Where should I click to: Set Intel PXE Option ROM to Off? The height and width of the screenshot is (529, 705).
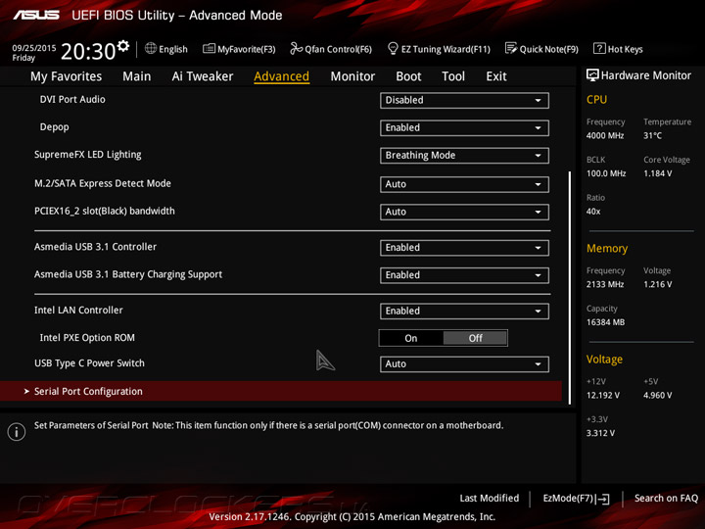pos(475,338)
